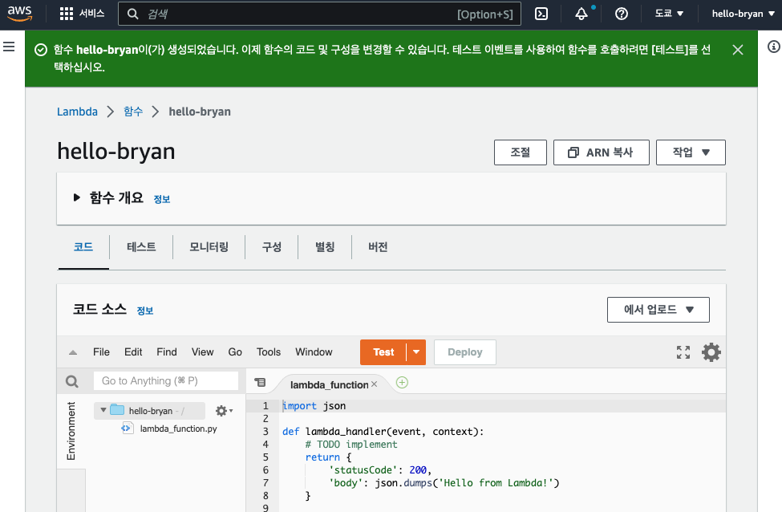The image size is (782, 512).
Task: Click the Deploy button
Action: (x=465, y=352)
